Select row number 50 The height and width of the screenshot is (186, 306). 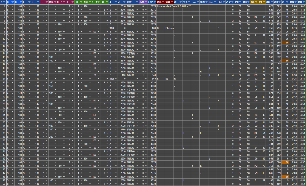[3, 184]
